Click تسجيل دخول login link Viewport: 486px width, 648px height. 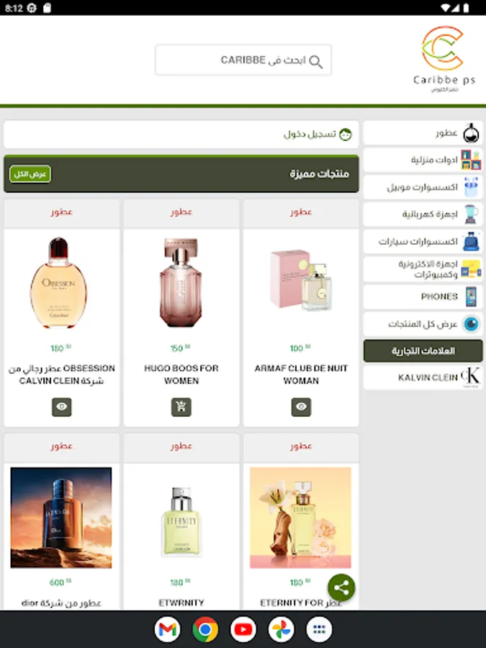point(310,135)
